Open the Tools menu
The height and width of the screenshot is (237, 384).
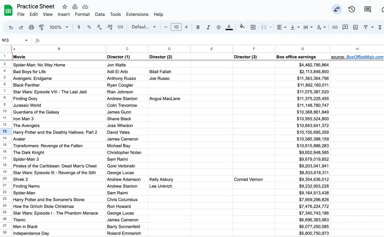coord(115,14)
